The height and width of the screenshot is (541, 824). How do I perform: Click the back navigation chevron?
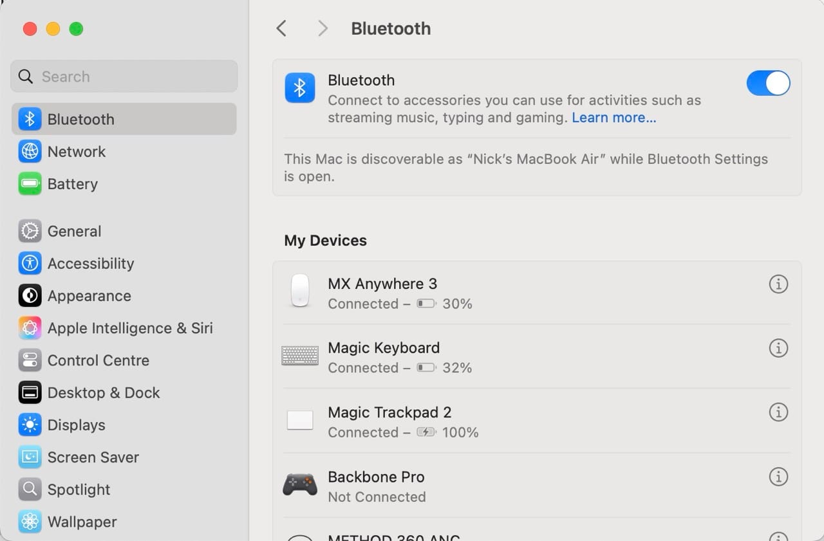click(x=281, y=28)
